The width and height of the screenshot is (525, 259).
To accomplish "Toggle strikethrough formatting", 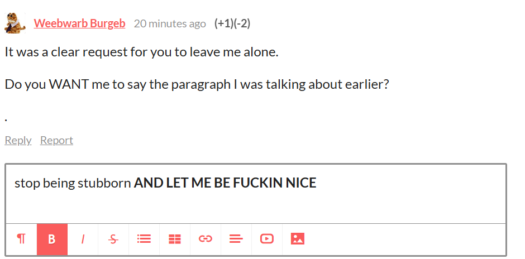I will point(113,239).
